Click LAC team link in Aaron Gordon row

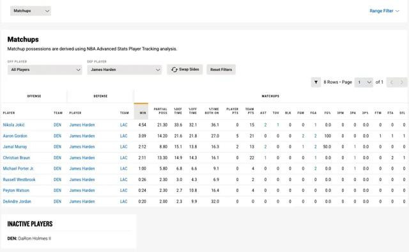123,136
